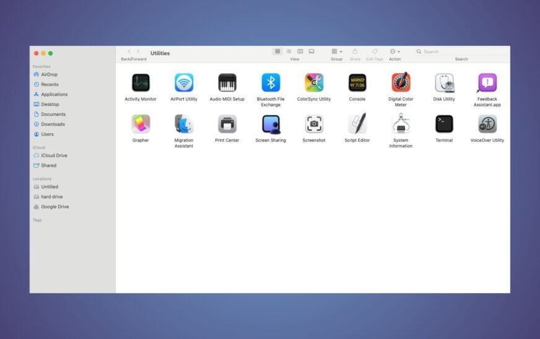Open the Group dropdown
The image size is (540, 339).
point(336,51)
